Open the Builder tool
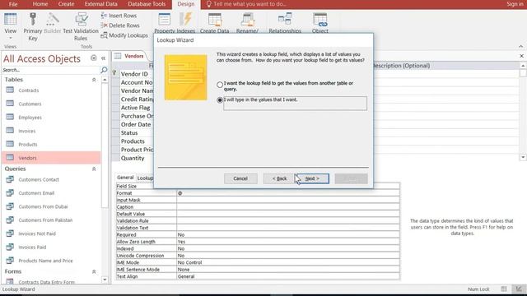The width and height of the screenshot is (527, 296). click(x=52, y=24)
